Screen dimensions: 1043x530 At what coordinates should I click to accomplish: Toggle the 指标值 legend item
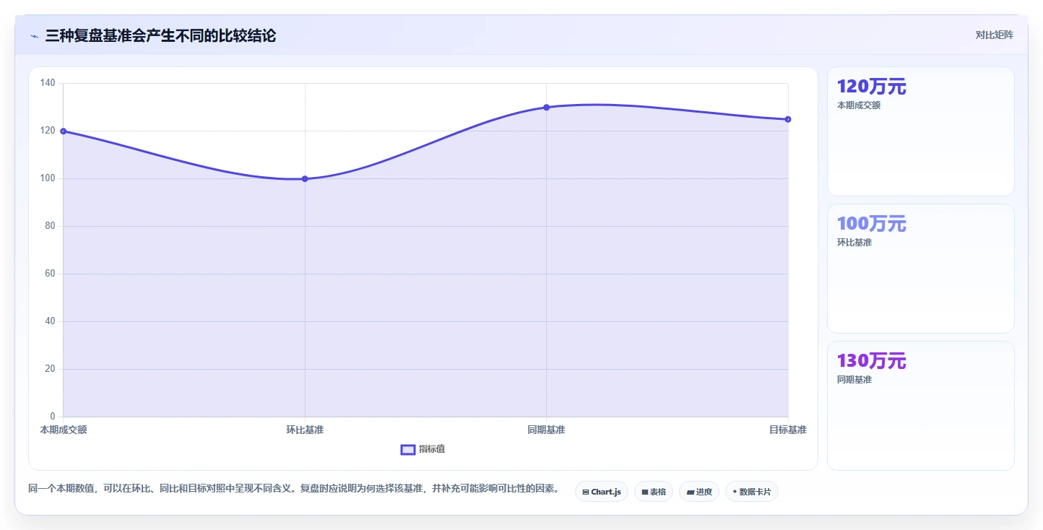tap(423, 449)
